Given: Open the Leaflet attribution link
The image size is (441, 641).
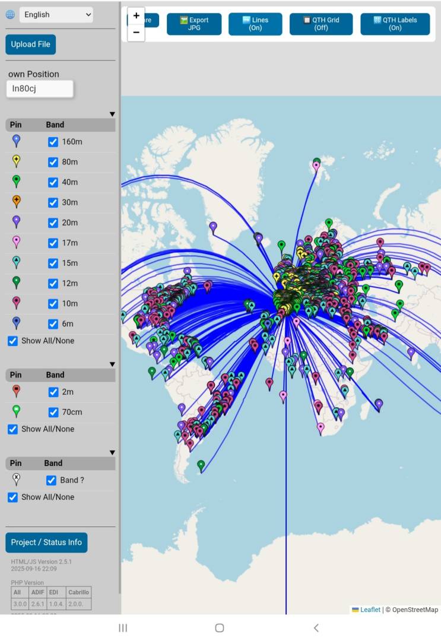Looking at the screenshot, I should tap(370, 610).
